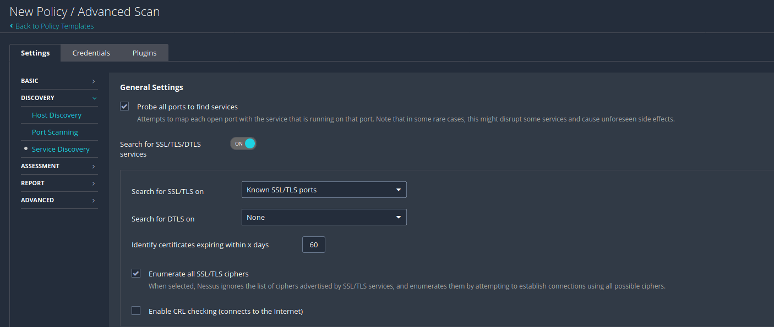The image size is (774, 327).
Task: Uncheck Enumerate all SSL/TLS ciphers
Action: click(x=136, y=274)
